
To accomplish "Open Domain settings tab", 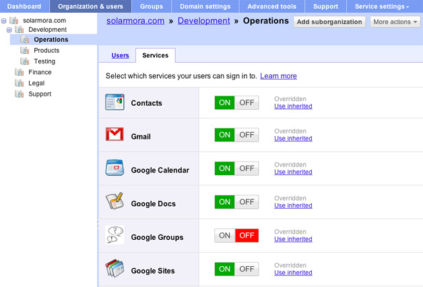I will pos(205,7).
